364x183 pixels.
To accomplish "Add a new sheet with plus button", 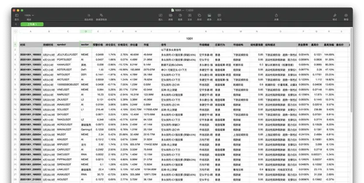I will point(16,24).
